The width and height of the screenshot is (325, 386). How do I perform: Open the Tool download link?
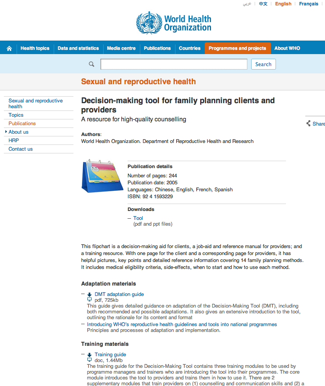click(138, 218)
